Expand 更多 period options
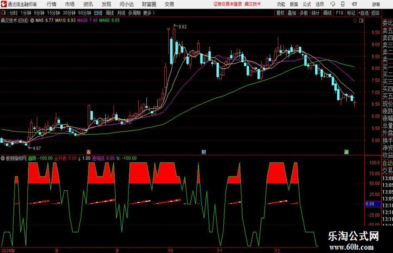The image size is (393, 253). [149, 13]
